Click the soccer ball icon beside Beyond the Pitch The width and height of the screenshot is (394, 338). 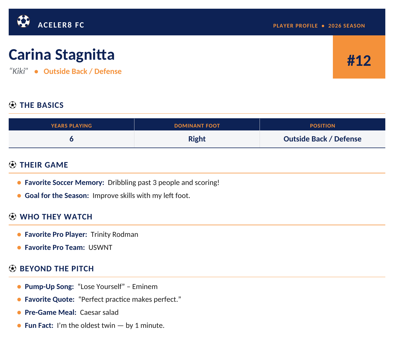pos(12,268)
